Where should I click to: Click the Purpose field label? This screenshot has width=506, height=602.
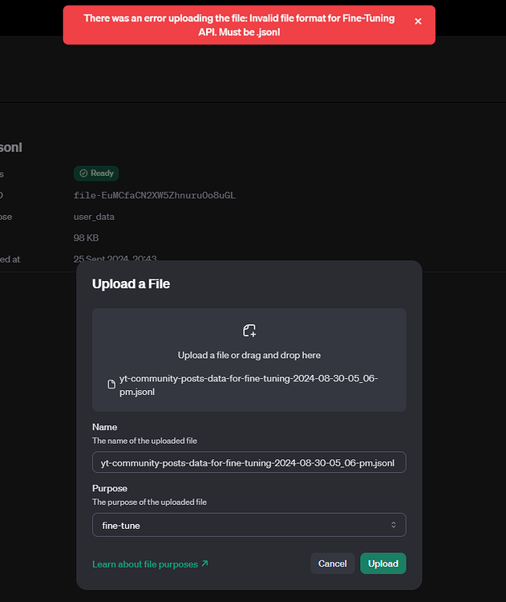(x=110, y=488)
